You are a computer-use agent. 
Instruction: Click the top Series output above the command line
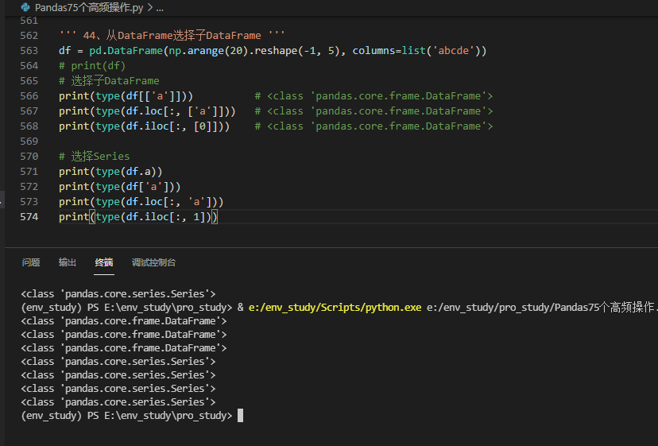(118, 293)
